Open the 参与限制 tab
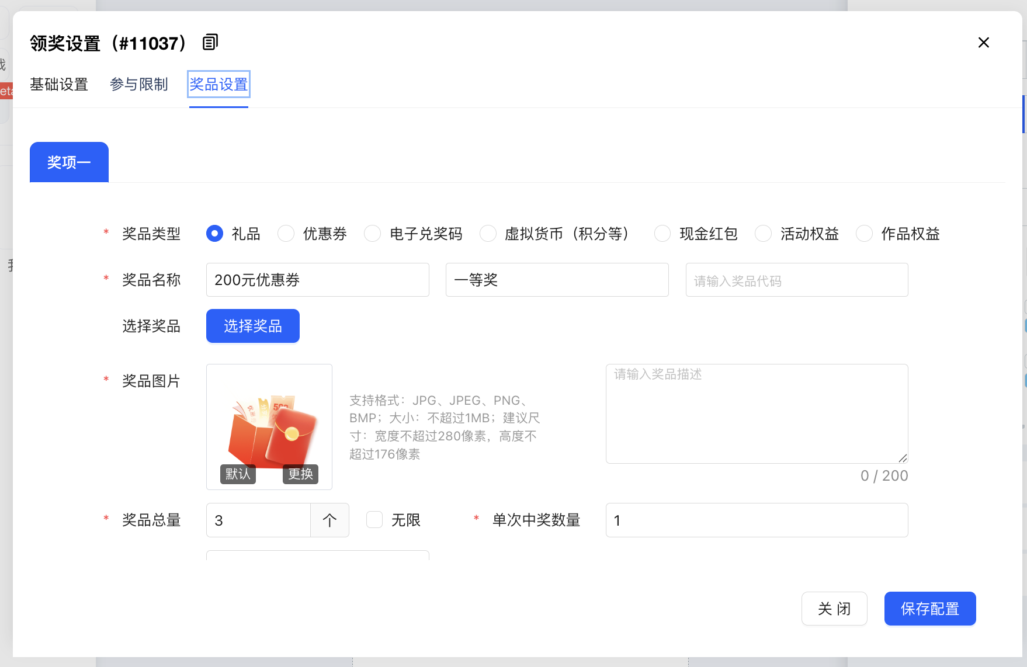1027x667 pixels. point(139,85)
